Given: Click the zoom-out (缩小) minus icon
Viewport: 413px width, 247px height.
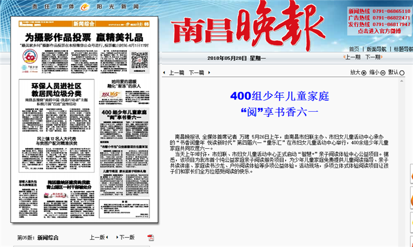Looking at the screenshot, I should (382, 72).
